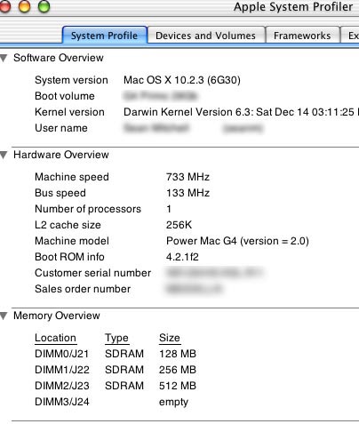Screen dimensions: 359x424
Task: Click the Boot ROM info value 4.2.1f2
Action: point(182,257)
